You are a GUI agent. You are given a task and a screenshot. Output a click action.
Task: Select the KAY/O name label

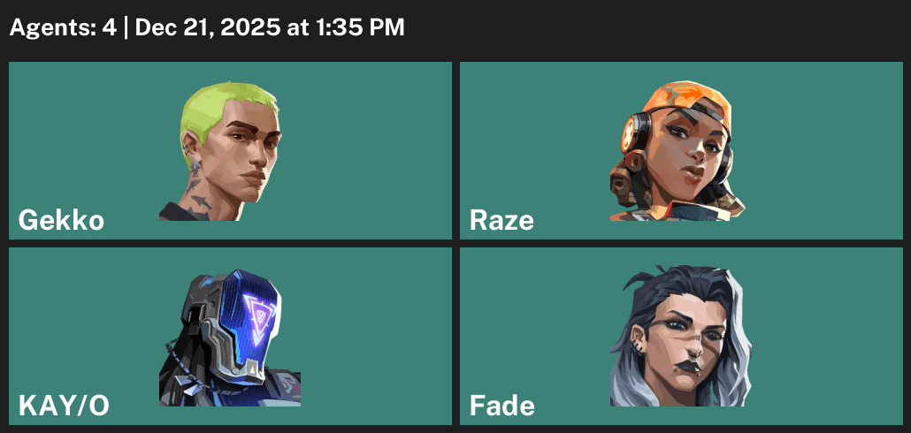pyautogui.click(x=64, y=406)
